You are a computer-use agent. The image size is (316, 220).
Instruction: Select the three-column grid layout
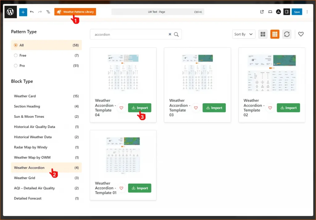click(274, 34)
